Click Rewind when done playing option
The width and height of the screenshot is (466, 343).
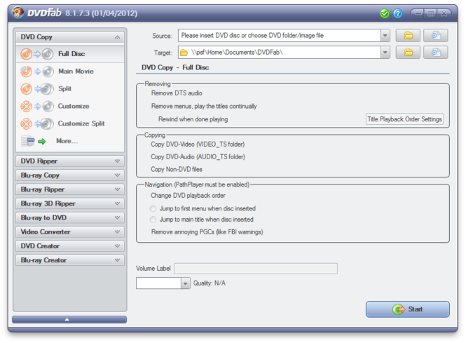point(193,119)
